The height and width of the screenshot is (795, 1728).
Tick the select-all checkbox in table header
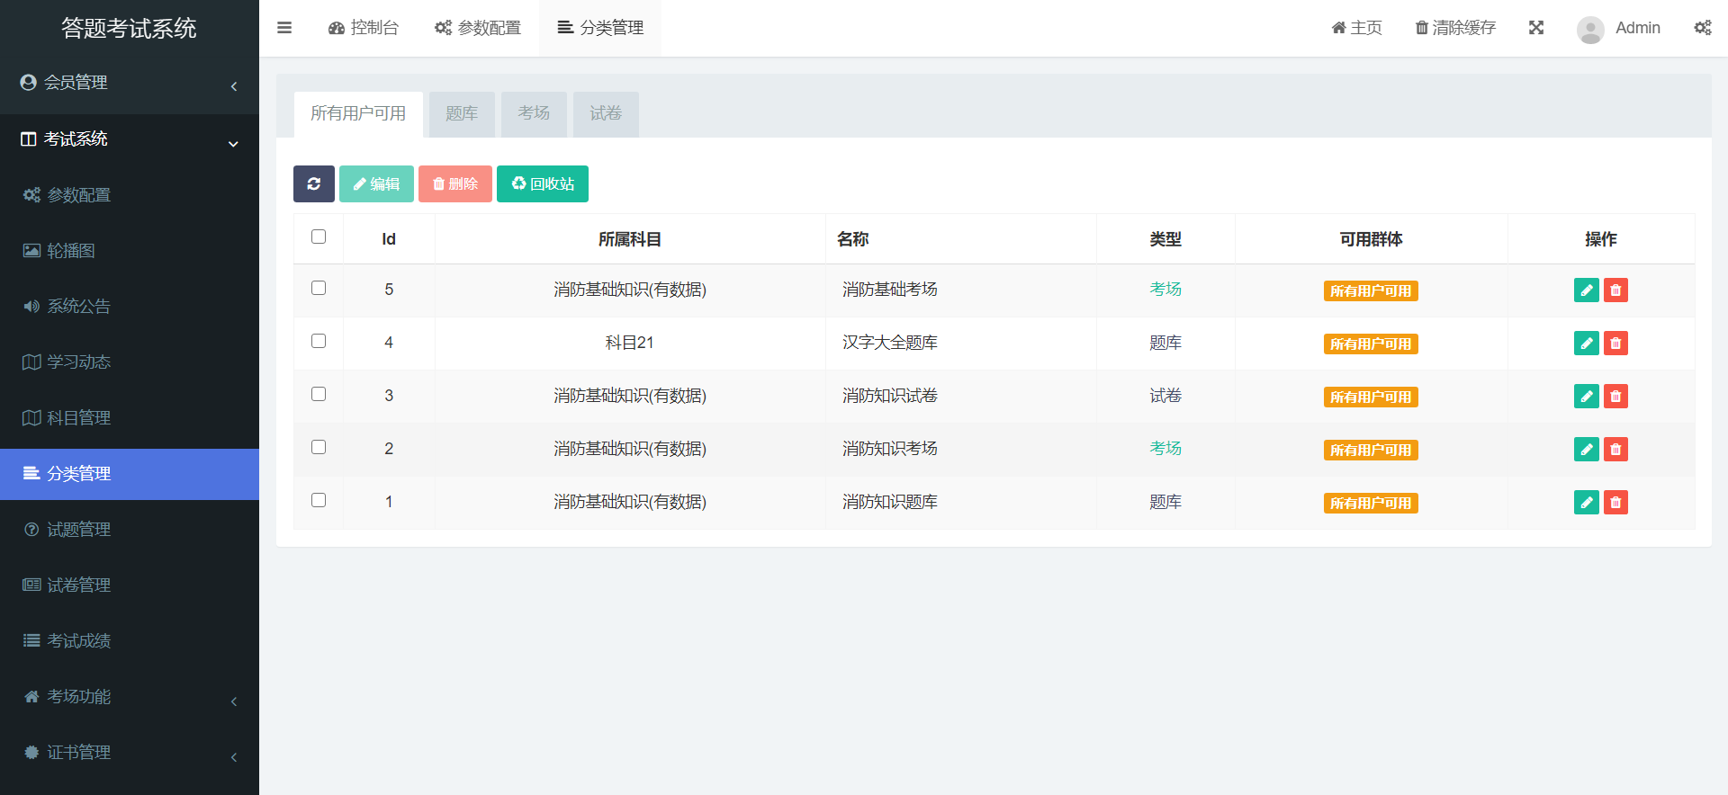(319, 237)
